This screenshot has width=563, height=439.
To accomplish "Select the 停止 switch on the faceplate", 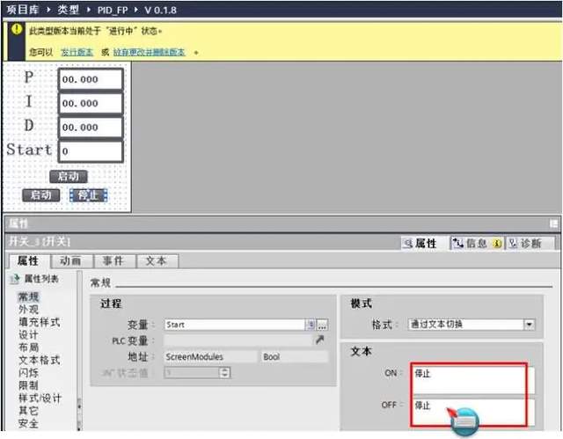I will pos(88,195).
